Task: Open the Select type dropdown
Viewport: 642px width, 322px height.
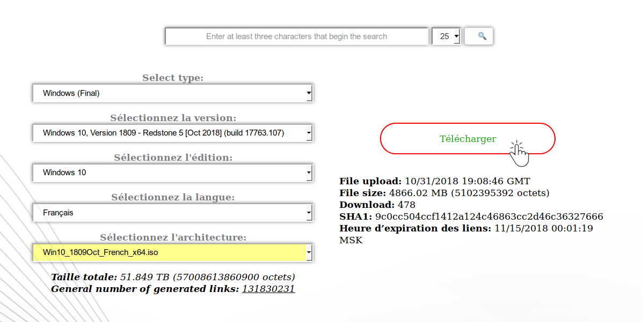Action: tap(173, 93)
